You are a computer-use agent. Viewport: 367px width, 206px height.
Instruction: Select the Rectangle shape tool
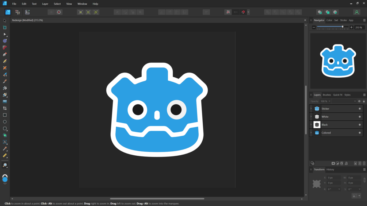5,115
